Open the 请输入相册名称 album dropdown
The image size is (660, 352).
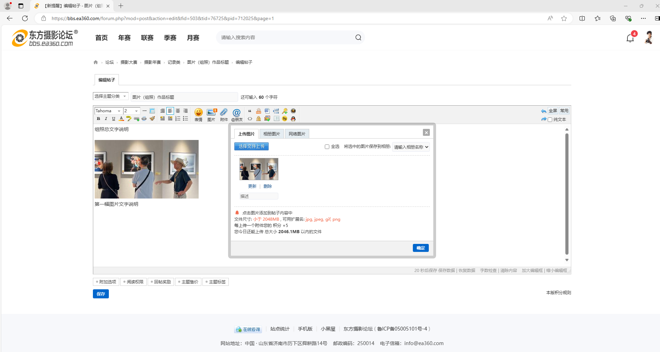click(x=411, y=147)
